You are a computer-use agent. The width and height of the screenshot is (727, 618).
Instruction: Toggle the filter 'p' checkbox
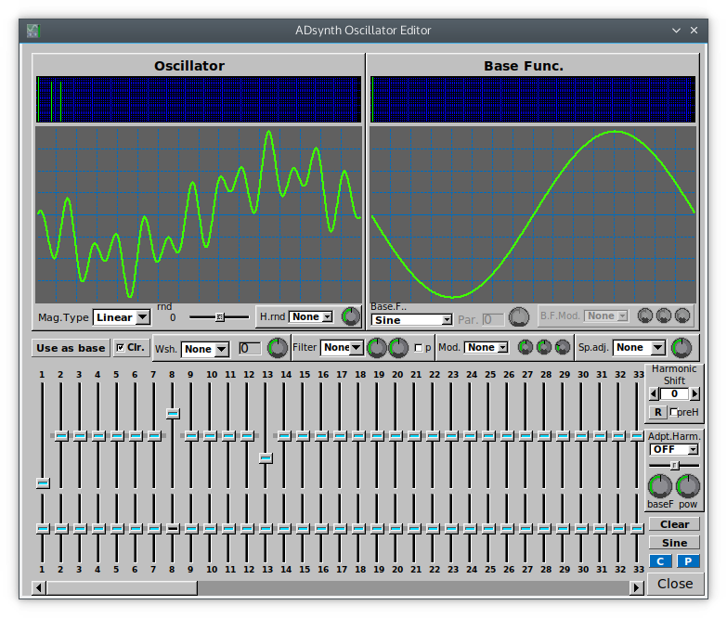tap(418, 348)
